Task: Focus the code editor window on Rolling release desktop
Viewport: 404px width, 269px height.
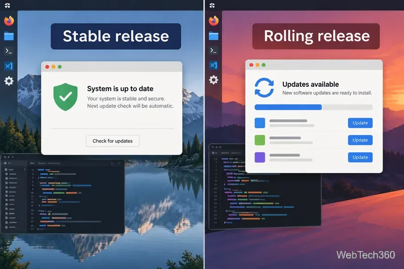Action: point(265,201)
